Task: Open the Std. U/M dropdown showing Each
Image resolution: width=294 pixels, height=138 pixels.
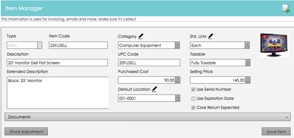Action: [220, 45]
